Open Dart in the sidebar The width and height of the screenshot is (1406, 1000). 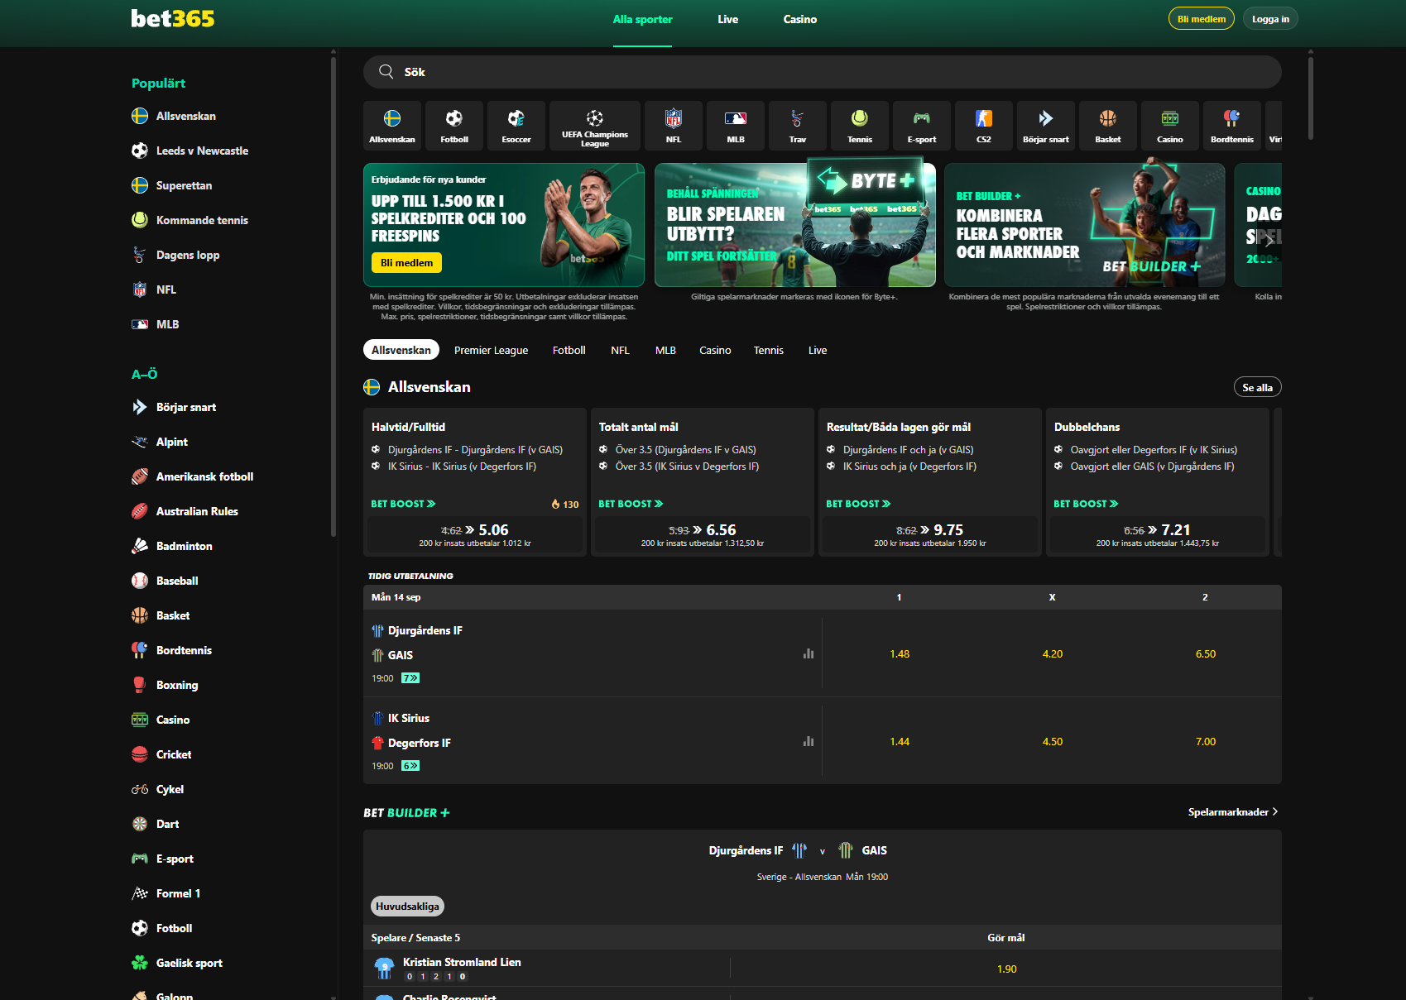[167, 824]
